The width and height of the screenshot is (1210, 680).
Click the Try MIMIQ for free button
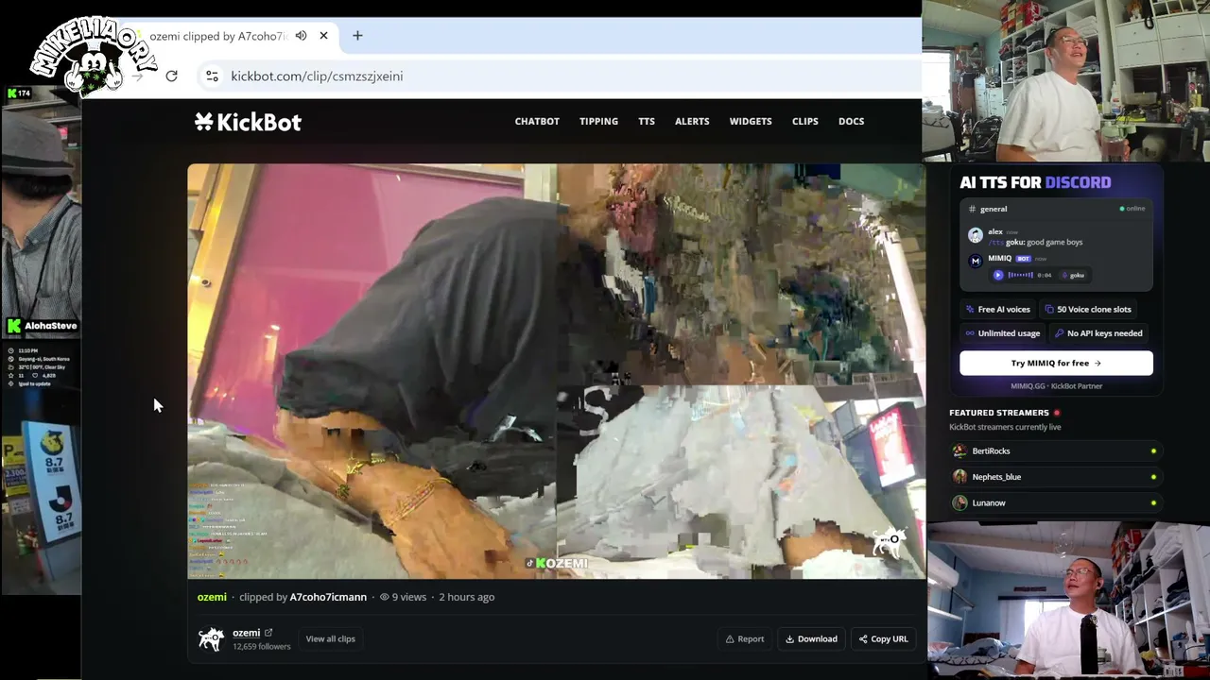[1056, 364]
